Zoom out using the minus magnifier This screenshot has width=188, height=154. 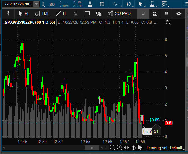click(x=113, y=148)
